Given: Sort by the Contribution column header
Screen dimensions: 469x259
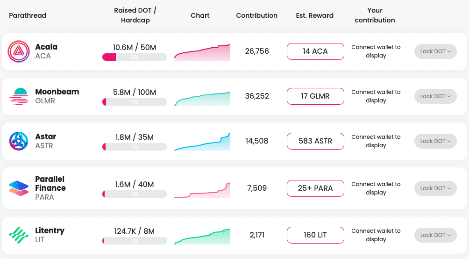Looking at the screenshot, I should tap(256, 15).
